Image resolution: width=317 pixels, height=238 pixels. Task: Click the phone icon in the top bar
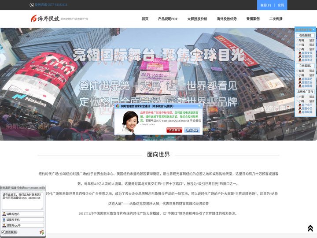coord(32,5)
